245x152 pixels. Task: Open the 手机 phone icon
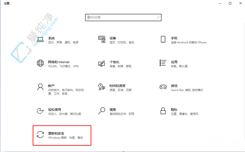pyautogui.click(x=163, y=39)
